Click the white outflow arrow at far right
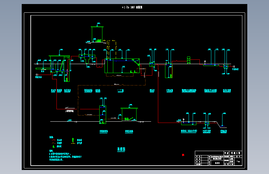The image size is (269, 174). (x=234, y=67)
